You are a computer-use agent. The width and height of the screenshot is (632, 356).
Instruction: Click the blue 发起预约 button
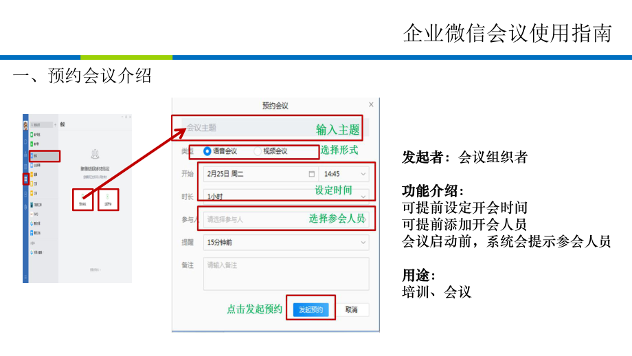click(x=311, y=310)
